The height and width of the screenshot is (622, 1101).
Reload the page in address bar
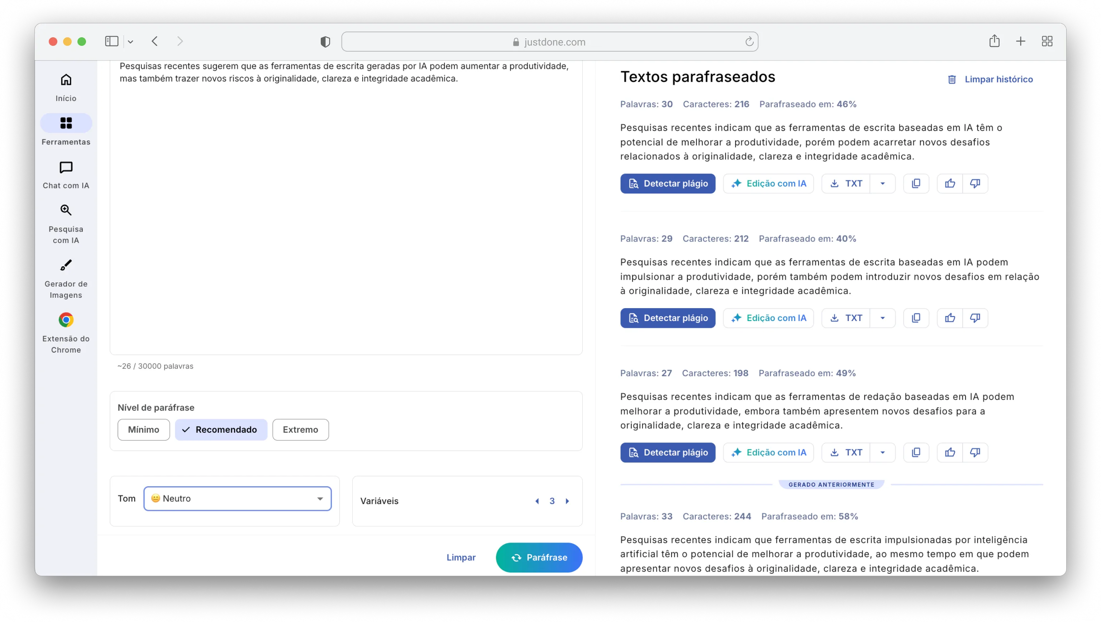[749, 42]
